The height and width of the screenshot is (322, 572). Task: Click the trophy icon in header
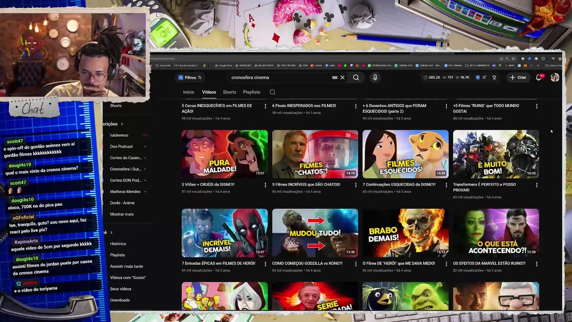pos(494,77)
